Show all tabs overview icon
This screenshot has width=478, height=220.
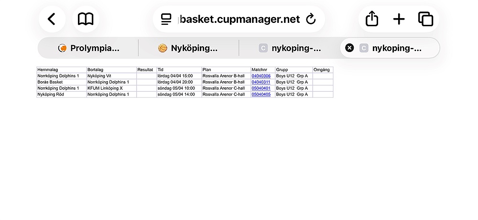tap(425, 19)
